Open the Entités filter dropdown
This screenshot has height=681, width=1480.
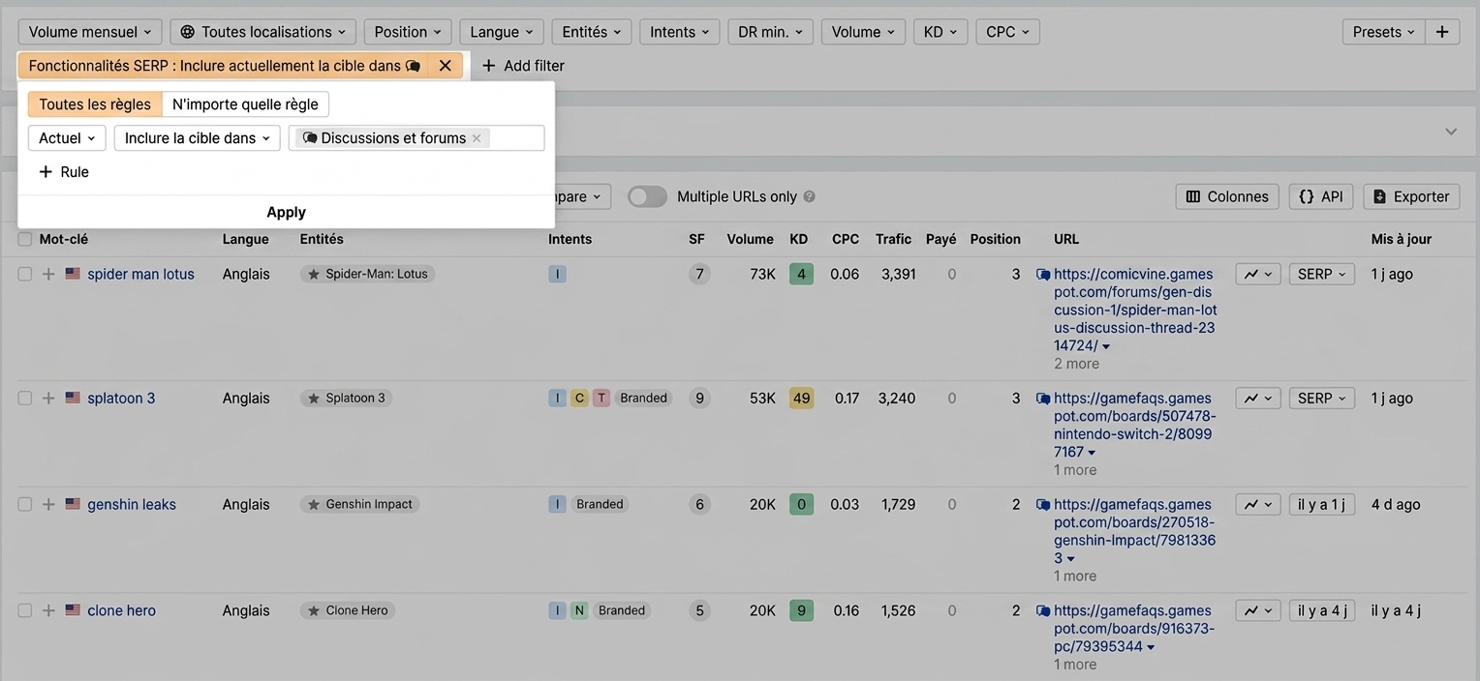coord(592,32)
